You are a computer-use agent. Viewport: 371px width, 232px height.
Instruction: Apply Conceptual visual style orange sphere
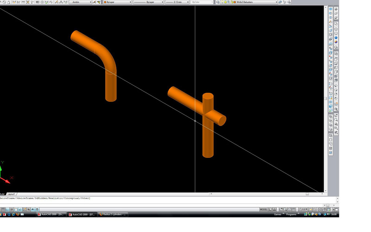(x=336, y=42)
